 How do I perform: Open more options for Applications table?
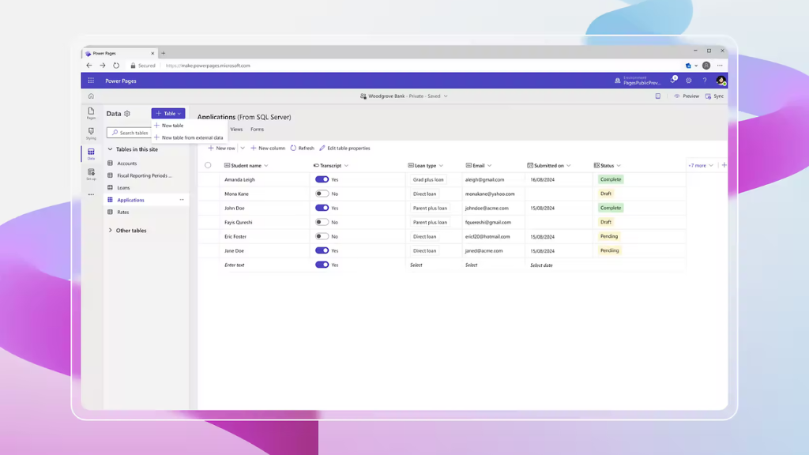(182, 200)
